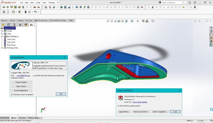
Task: Click the Save icon in the toolbar
Action: 20,12
